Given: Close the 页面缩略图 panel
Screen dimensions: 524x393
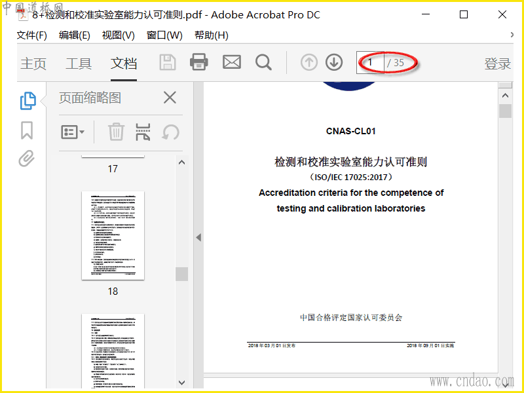Looking at the screenshot, I should coord(170,98).
